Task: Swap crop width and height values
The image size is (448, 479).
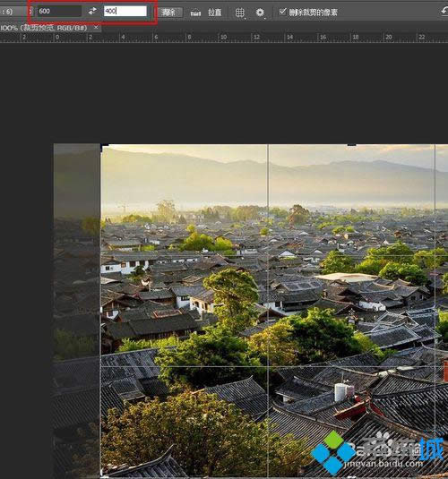Action: 92,12
